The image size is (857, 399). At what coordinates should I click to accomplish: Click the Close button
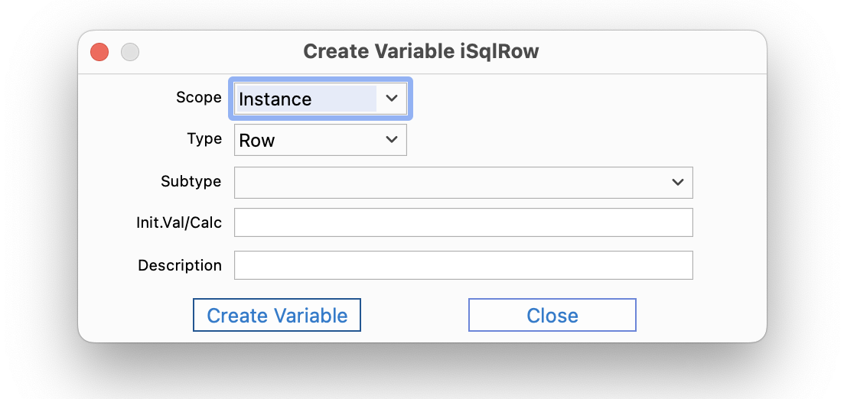tap(552, 315)
